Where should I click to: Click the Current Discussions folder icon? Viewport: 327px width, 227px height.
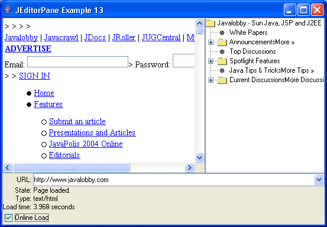tap(222, 80)
